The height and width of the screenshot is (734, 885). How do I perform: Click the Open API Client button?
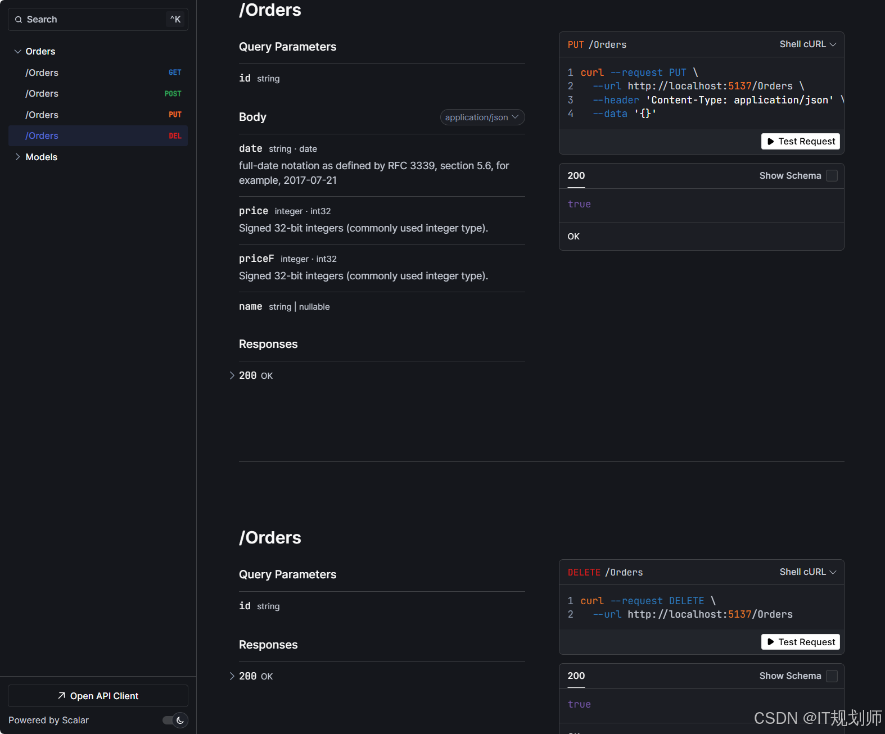click(98, 696)
